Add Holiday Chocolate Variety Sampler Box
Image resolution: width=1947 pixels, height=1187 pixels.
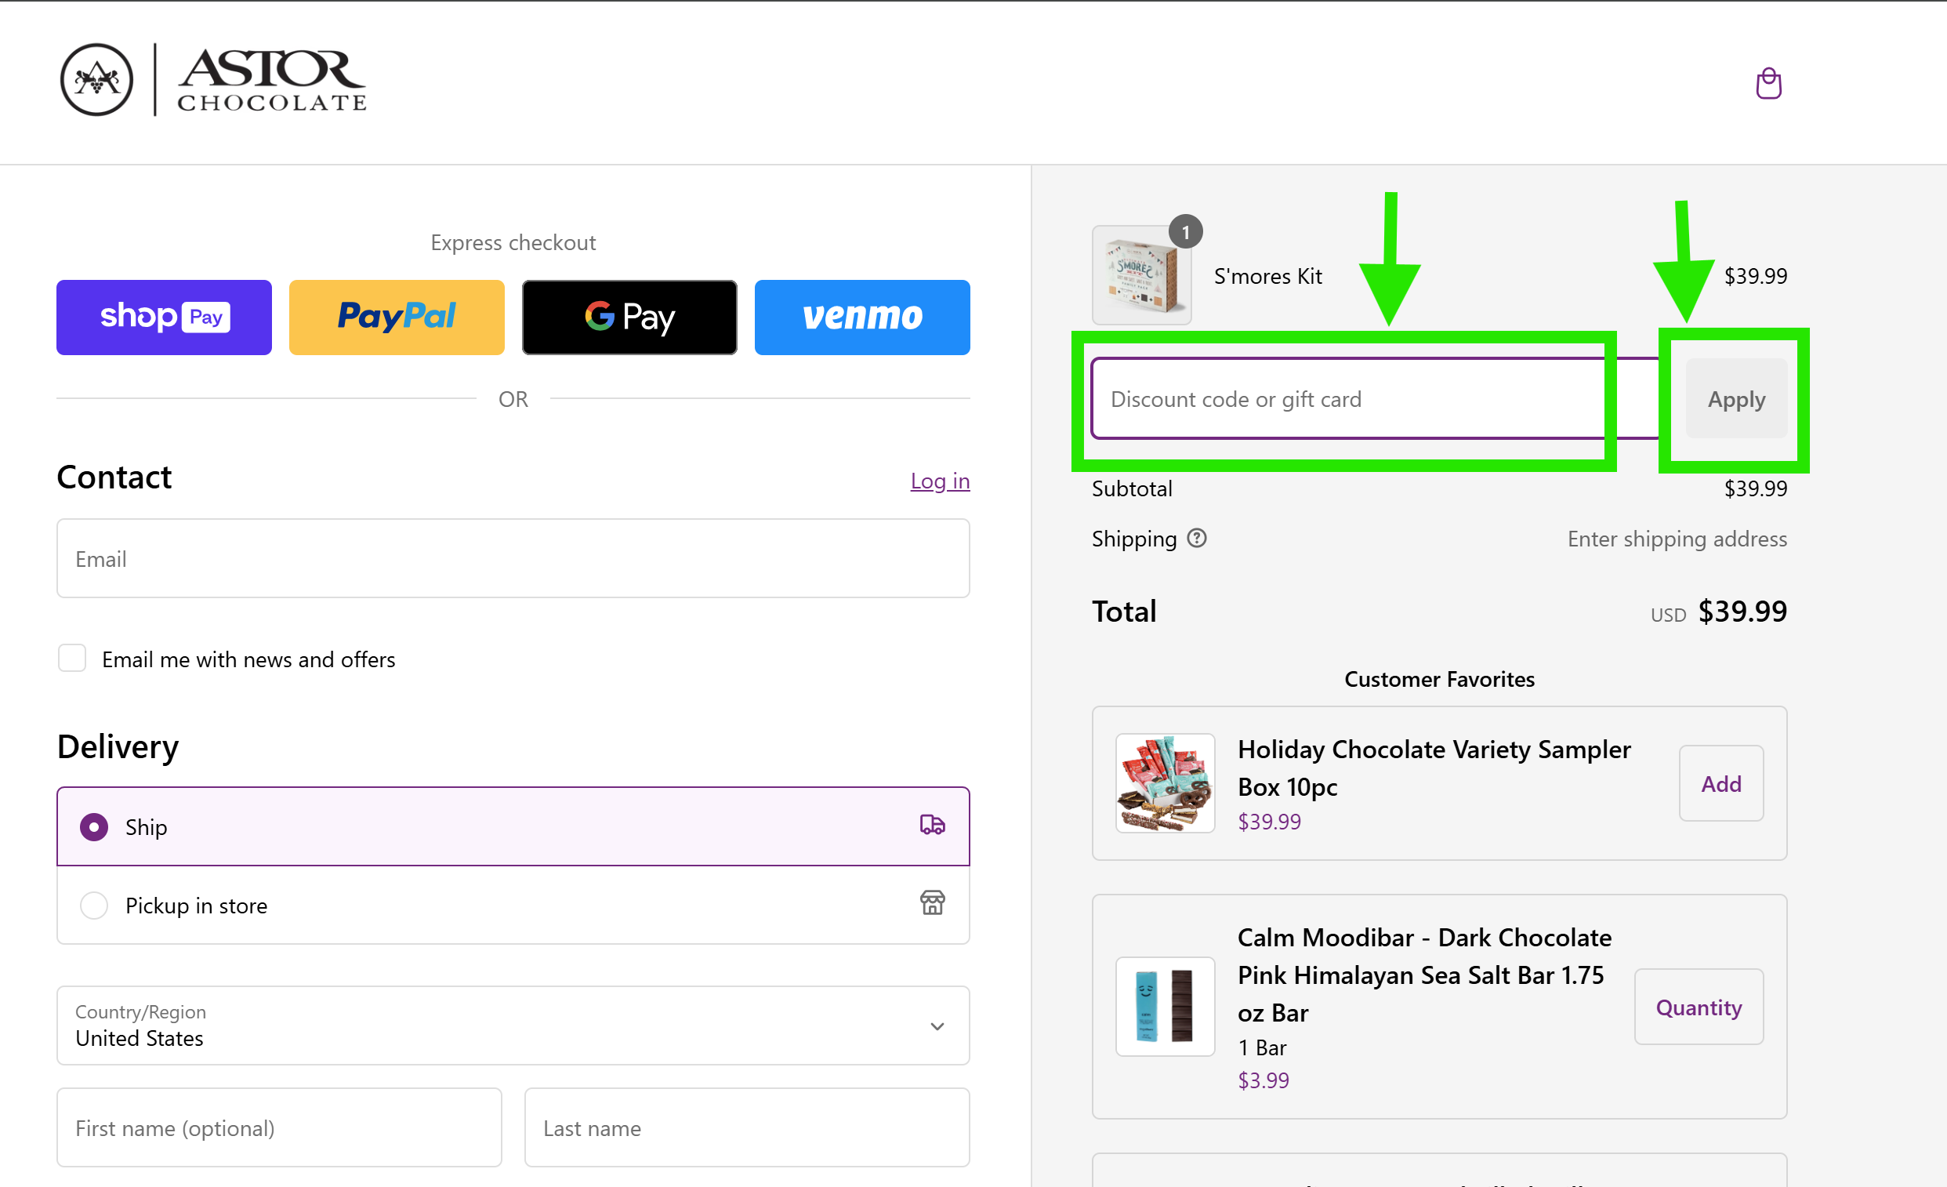pyautogui.click(x=1721, y=784)
